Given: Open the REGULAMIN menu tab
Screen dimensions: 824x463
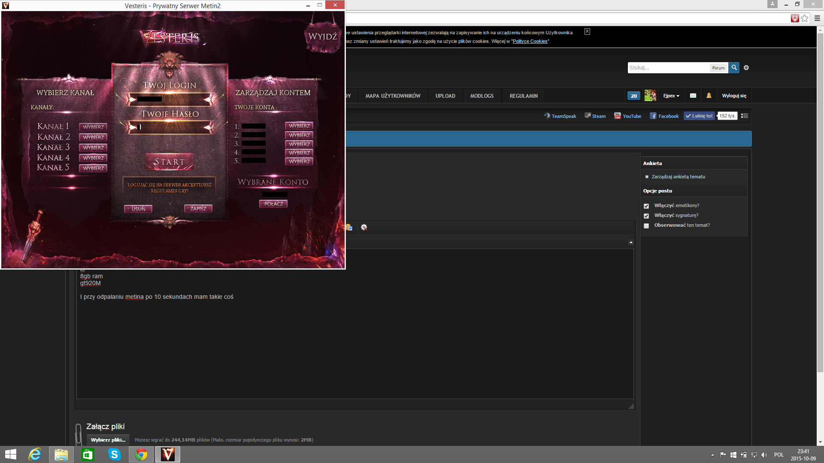Looking at the screenshot, I should click(524, 96).
